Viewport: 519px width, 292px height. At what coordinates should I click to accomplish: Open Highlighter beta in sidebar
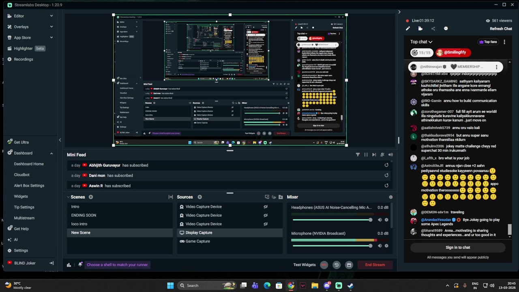[26, 48]
